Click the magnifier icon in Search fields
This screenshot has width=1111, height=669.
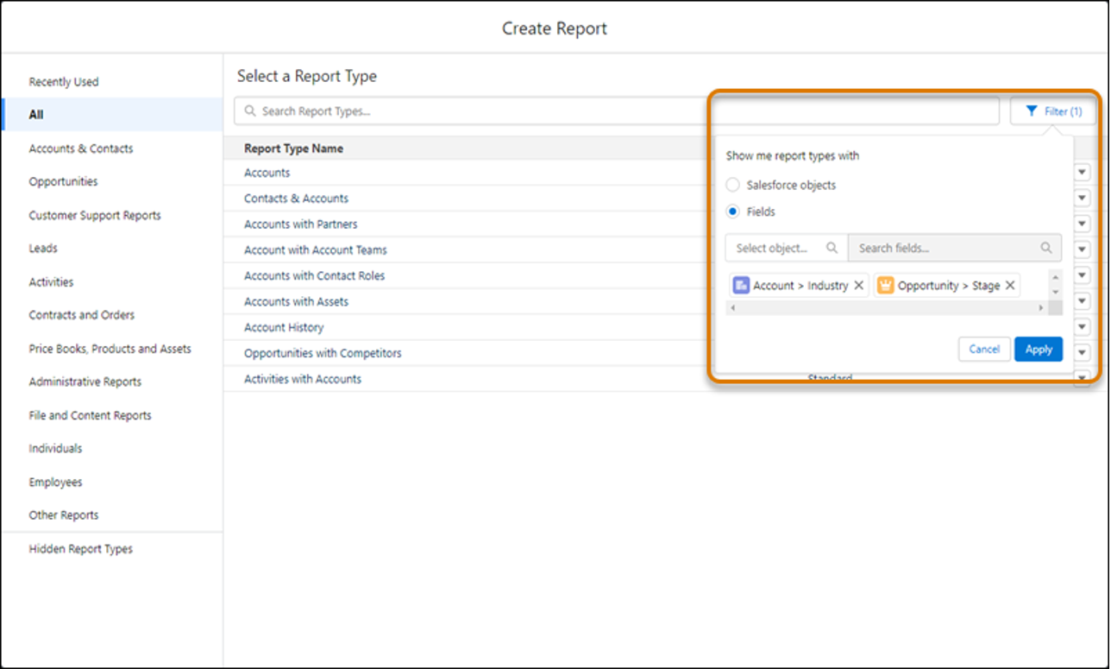[x=1046, y=248]
